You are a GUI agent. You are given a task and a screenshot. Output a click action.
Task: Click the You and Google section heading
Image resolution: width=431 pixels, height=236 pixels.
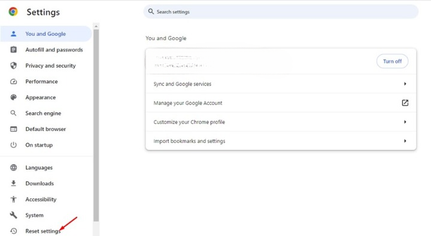(x=166, y=38)
